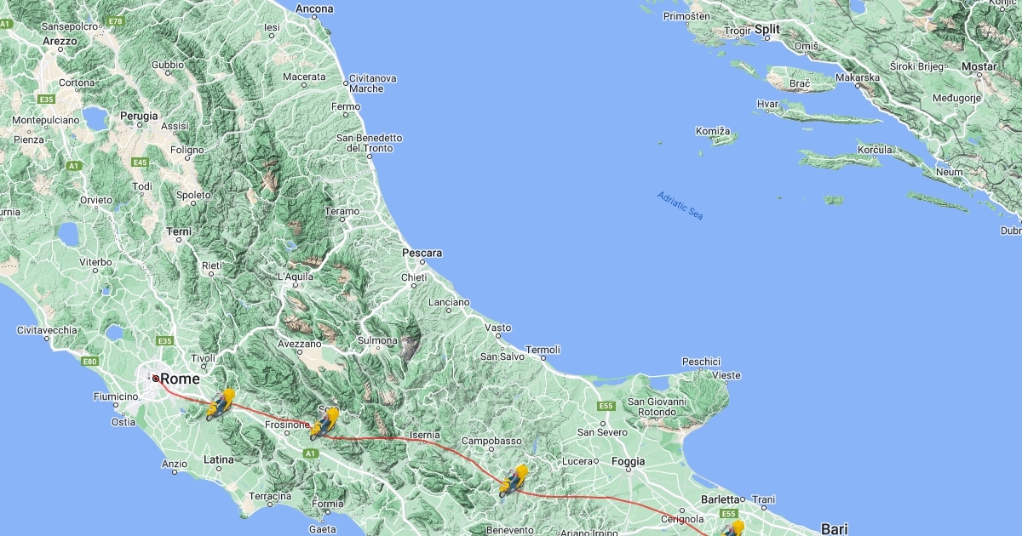Click the Adriatic Sea label
The width and height of the screenshot is (1022, 536).
click(680, 207)
